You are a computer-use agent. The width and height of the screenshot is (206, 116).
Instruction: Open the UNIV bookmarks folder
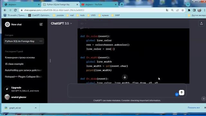[x=91, y=15]
